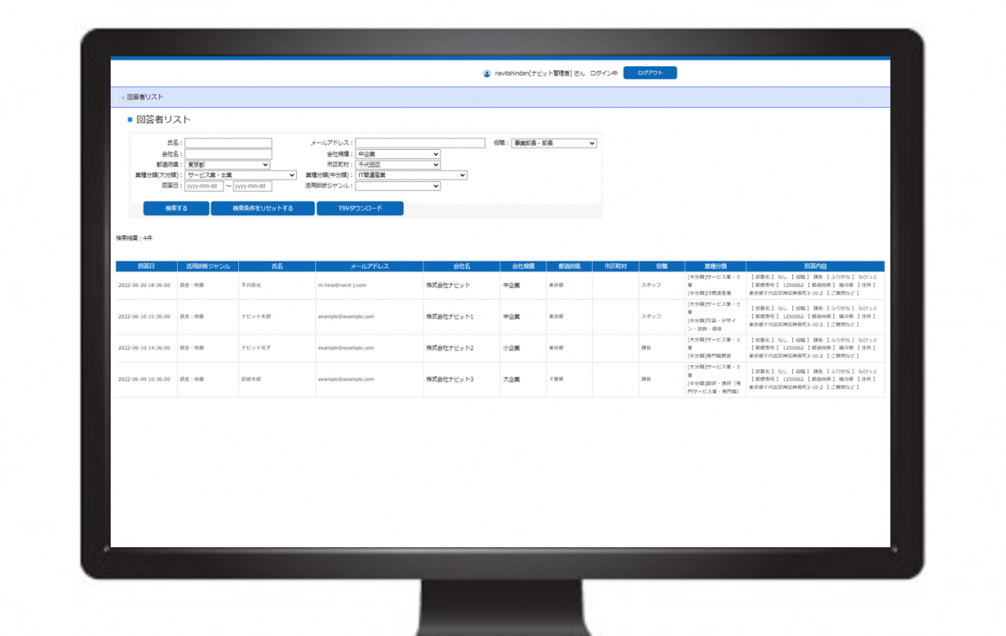Click the user profile icon beside navitshindan
Image resolution: width=1006 pixels, height=636 pixels.
point(487,74)
